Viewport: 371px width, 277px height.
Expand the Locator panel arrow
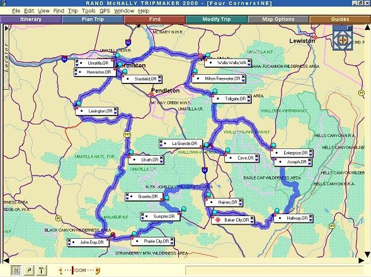click(x=6, y=28)
